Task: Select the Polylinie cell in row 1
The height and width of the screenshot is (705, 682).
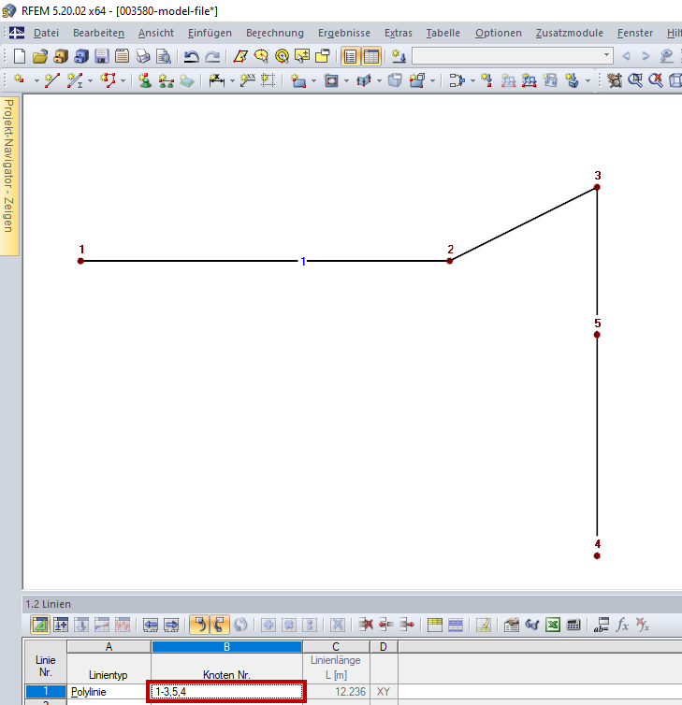Action: click(x=109, y=692)
